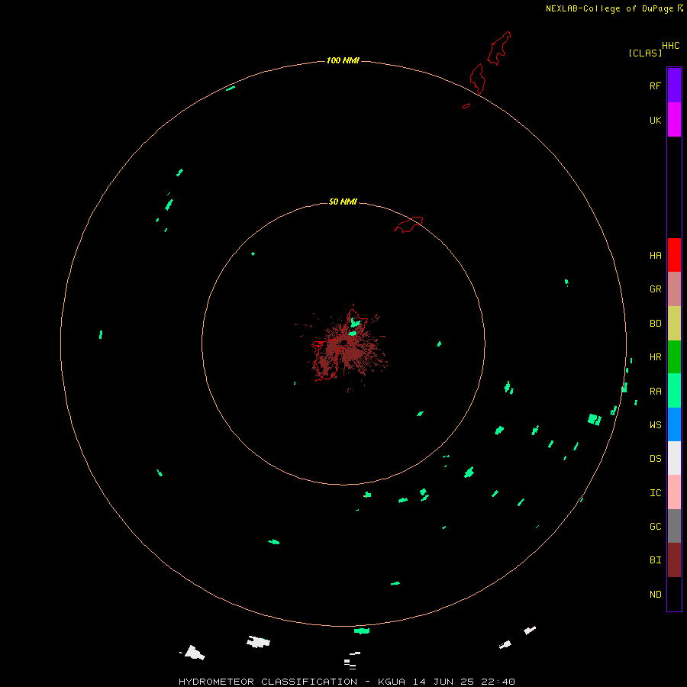Click the 100 NMI range ring label
Image resolution: width=687 pixels, height=687 pixels.
tap(343, 60)
